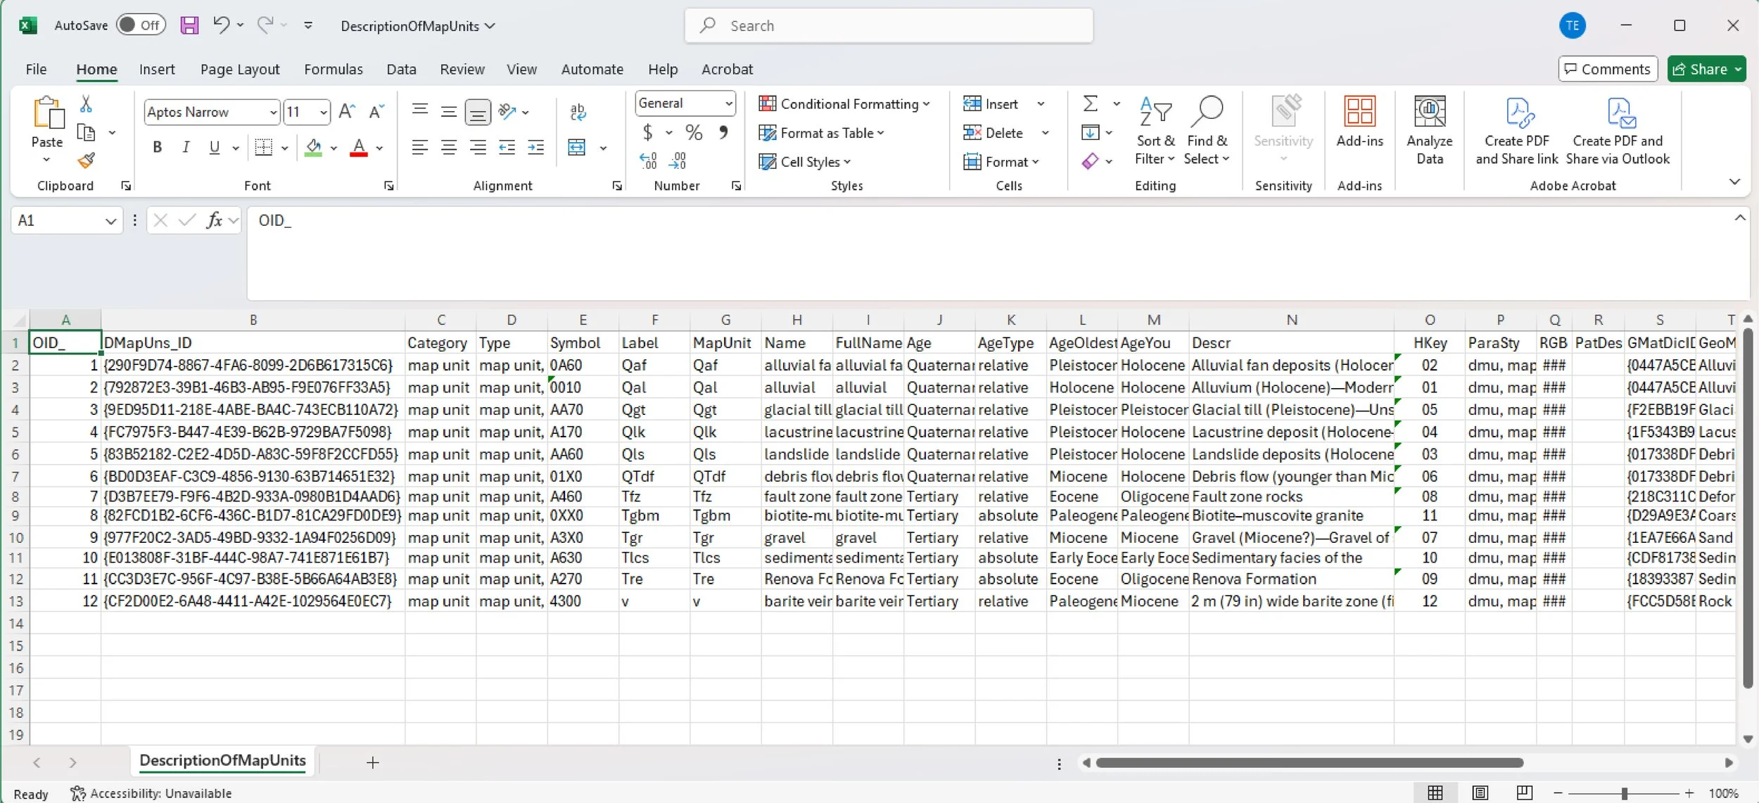Screen dimensions: 1759x803
Task: Click the Save floppy disk icon
Action: click(x=189, y=26)
